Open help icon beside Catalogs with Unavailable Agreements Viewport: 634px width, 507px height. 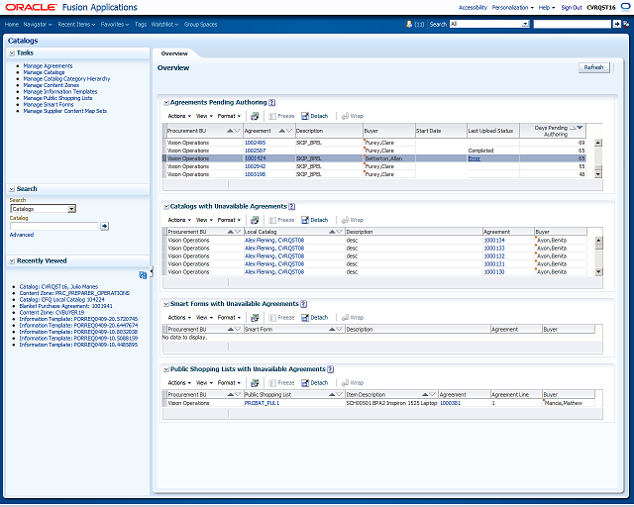click(292, 207)
